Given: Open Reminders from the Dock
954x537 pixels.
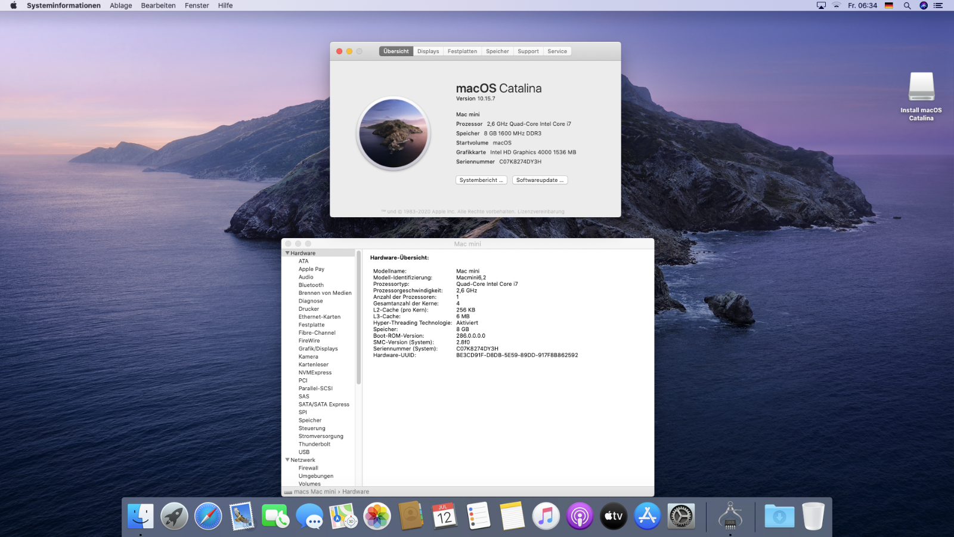Looking at the screenshot, I should 478,516.
